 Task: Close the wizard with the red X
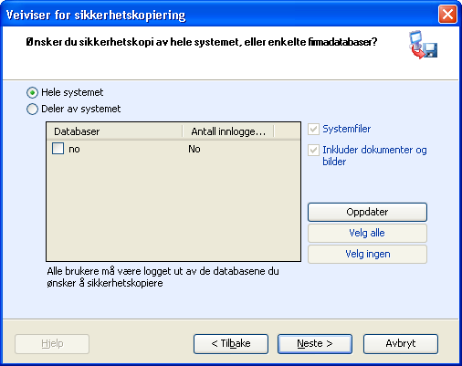pyautogui.click(x=447, y=15)
